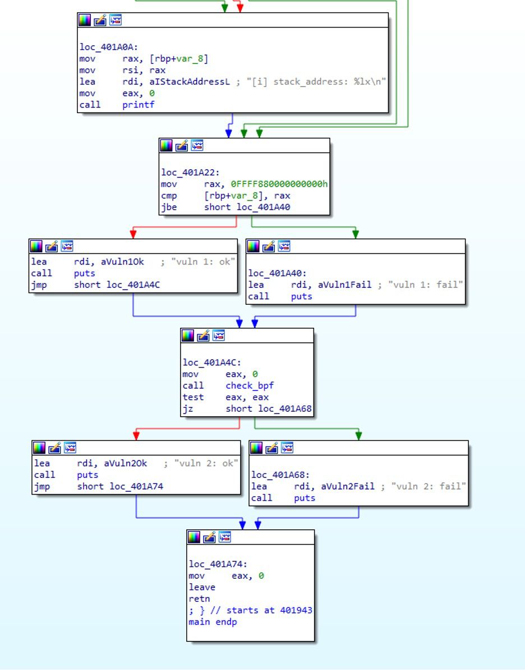Click node color icon in loc_401A0A block

pos(85,20)
